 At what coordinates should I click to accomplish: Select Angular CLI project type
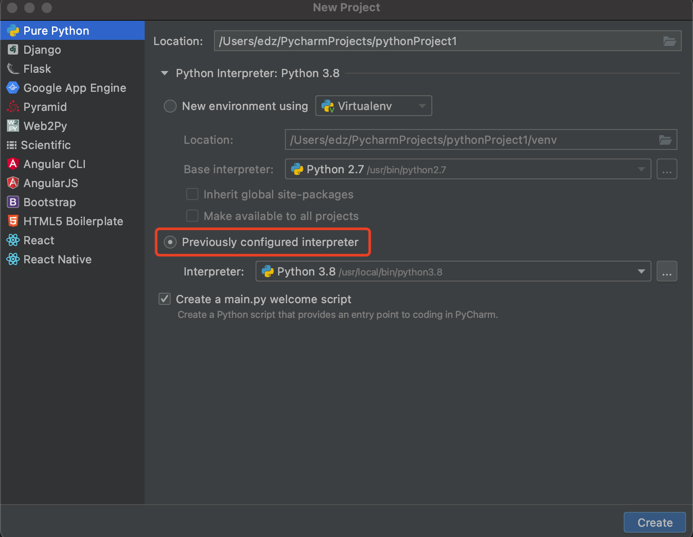pyautogui.click(x=73, y=164)
